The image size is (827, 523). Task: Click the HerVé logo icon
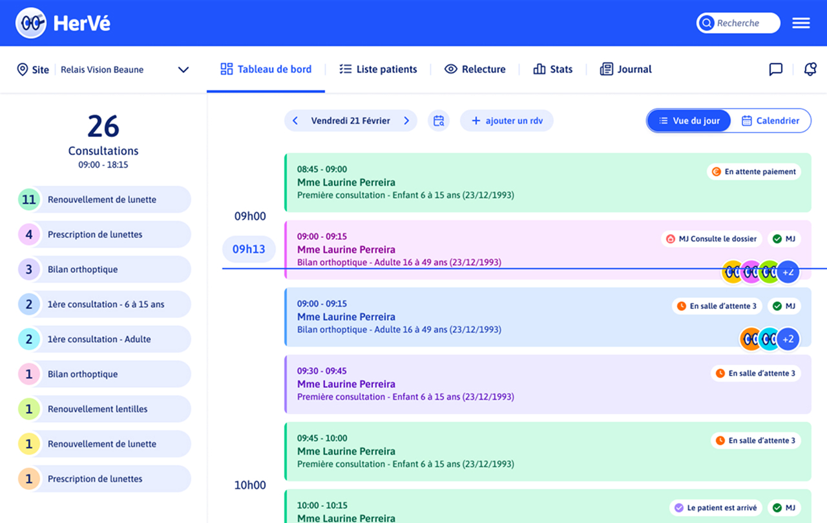point(31,23)
